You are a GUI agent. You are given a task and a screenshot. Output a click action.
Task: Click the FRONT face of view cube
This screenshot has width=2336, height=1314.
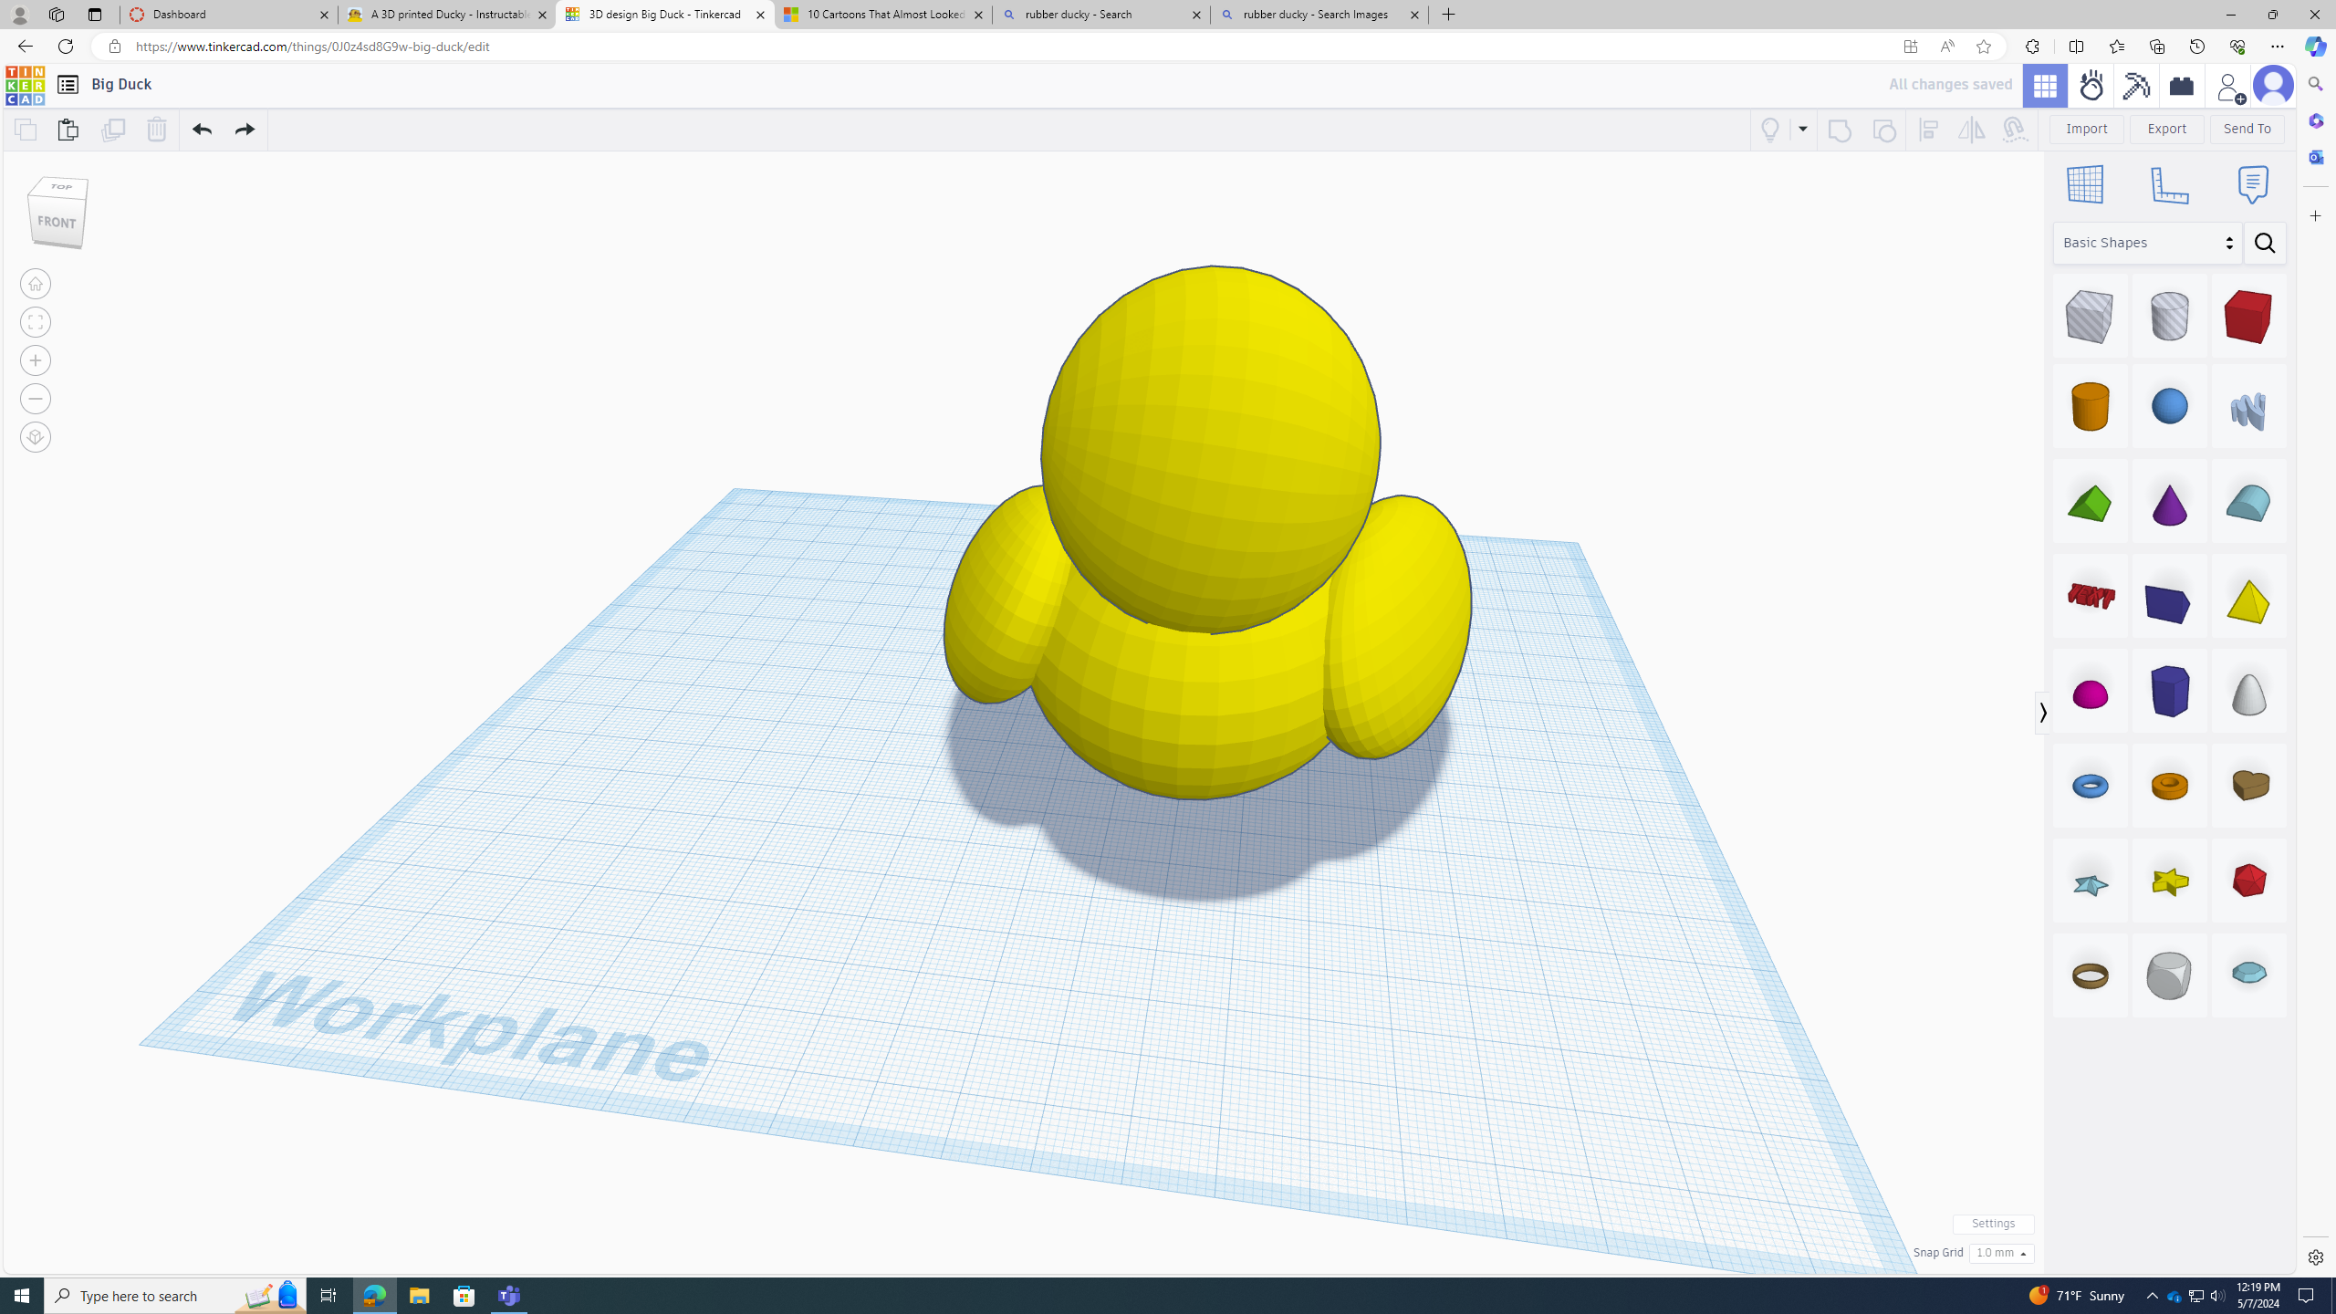(57, 223)
